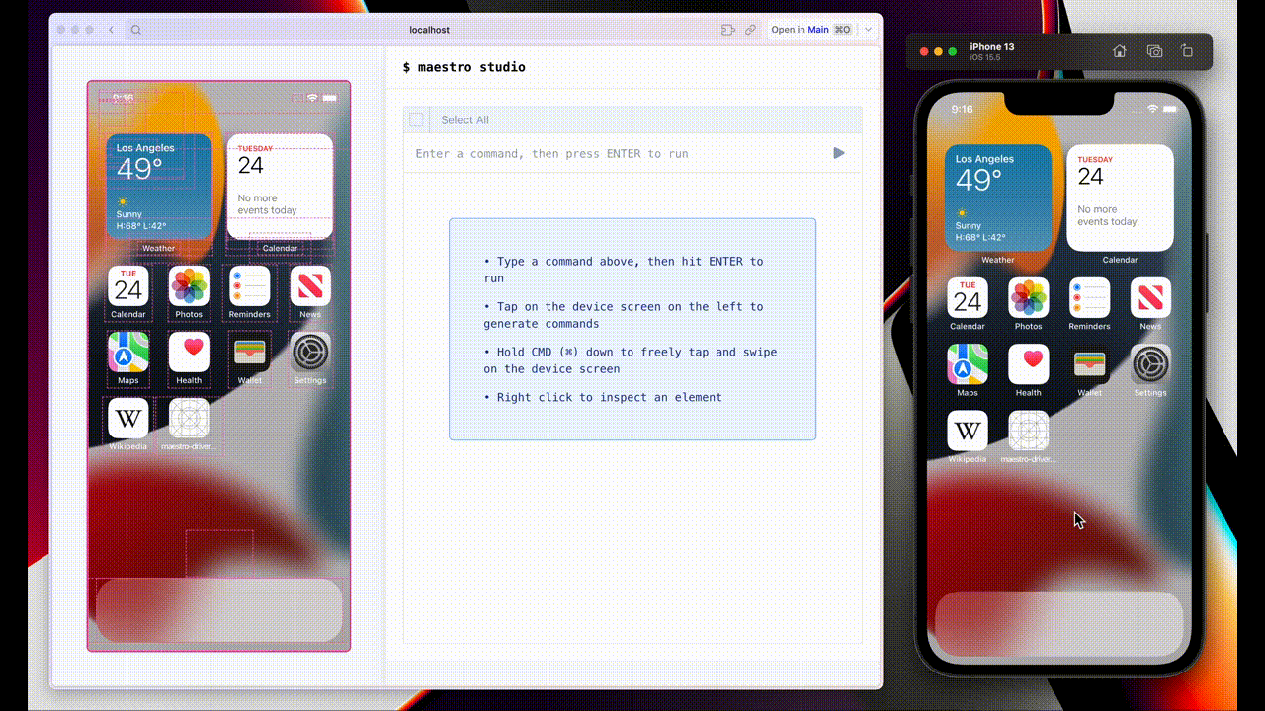Focus the 'Enter a command' input field
The width and height of the screenshot is (1265, 711).
pos(618,153)
